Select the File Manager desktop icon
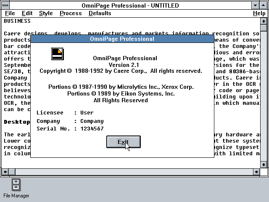The height and width of the screenshot is (202, 269). [x=16, y=185]
